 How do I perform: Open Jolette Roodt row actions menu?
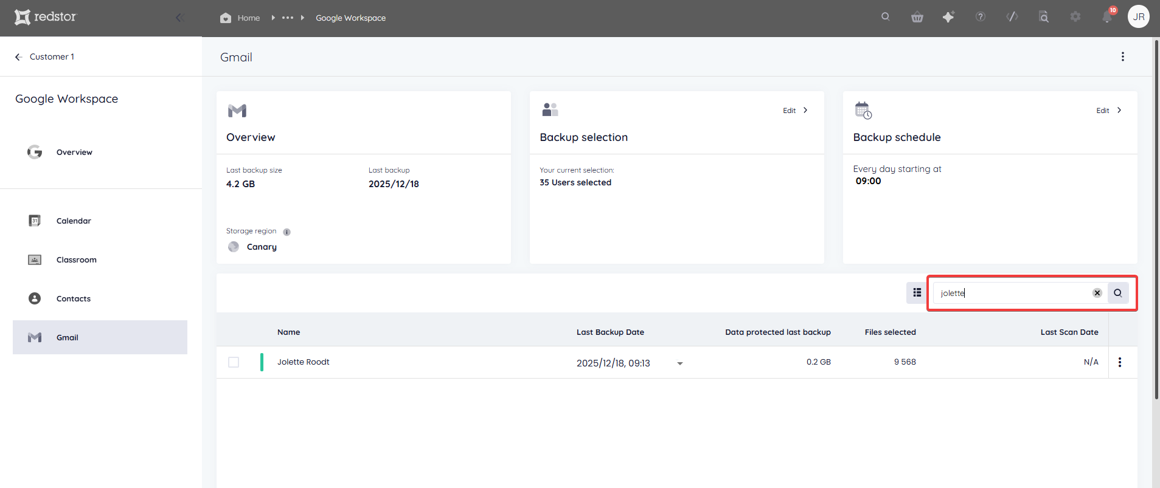pyautogui.click(x=1120, y=362)
